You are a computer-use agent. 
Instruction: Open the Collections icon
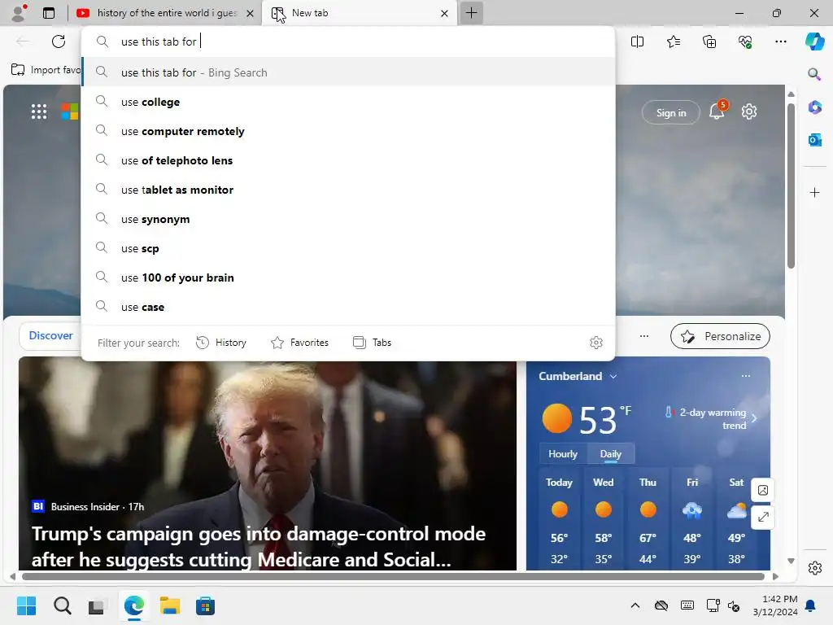coord(709,42)
